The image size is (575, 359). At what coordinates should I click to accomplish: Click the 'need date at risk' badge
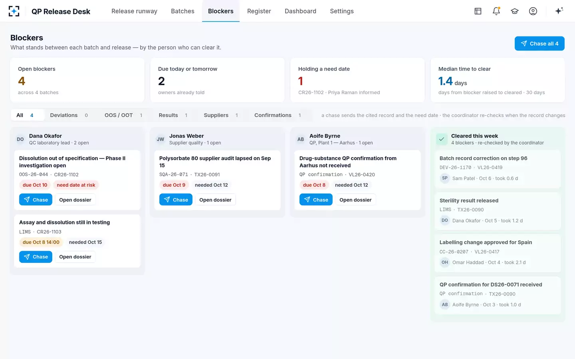76,185
